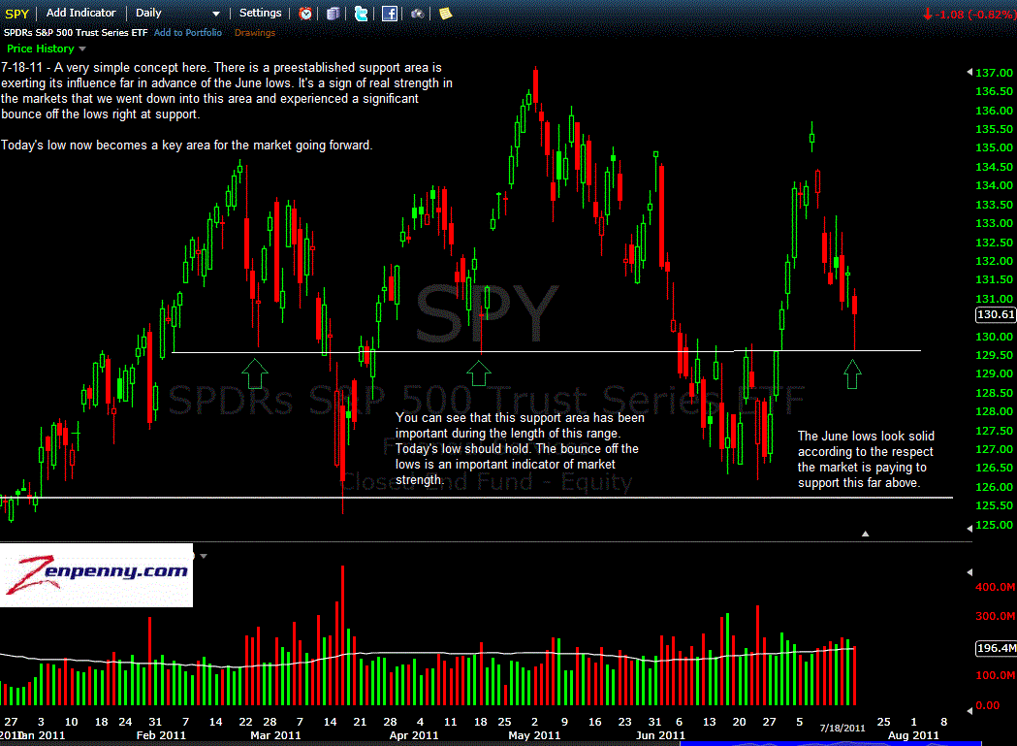Image resolution: width=1017 pixels, height=746 pixels.
Task: Click the Add to Portfolio link
Action: 187,32
